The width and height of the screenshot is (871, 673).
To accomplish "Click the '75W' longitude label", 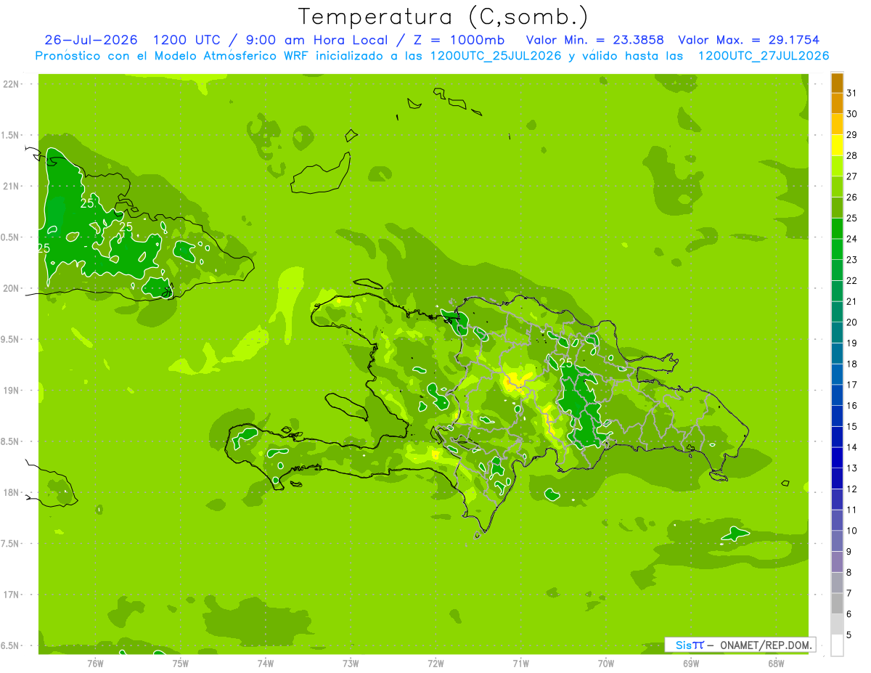I will pos(181,664).
